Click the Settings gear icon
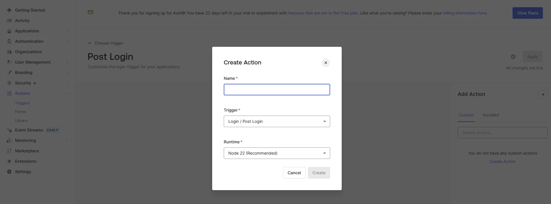Image resolution: width=551 pixels, height=204 pixels. tap(9, 172)
